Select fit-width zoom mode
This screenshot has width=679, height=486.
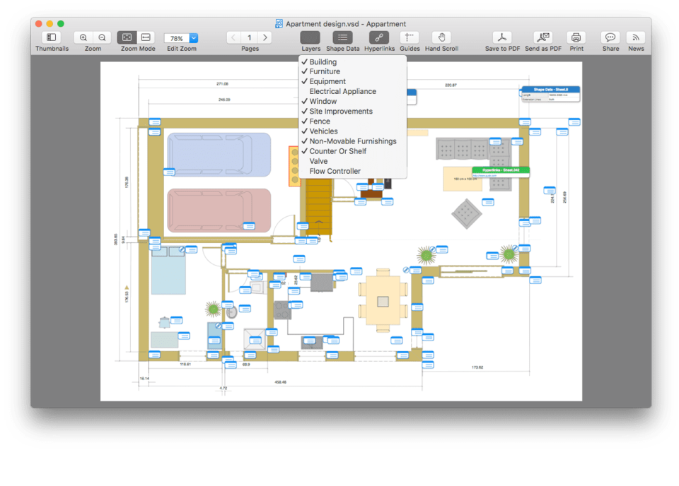tap(146, 37)
